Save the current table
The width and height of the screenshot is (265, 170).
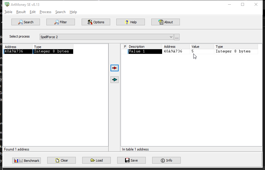[x=131, y=160]
